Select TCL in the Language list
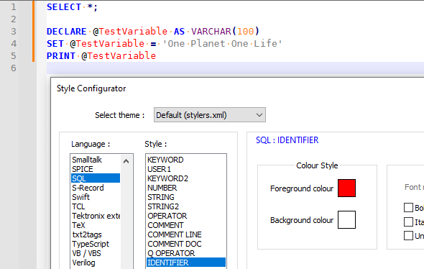 (x=95, y=206)
